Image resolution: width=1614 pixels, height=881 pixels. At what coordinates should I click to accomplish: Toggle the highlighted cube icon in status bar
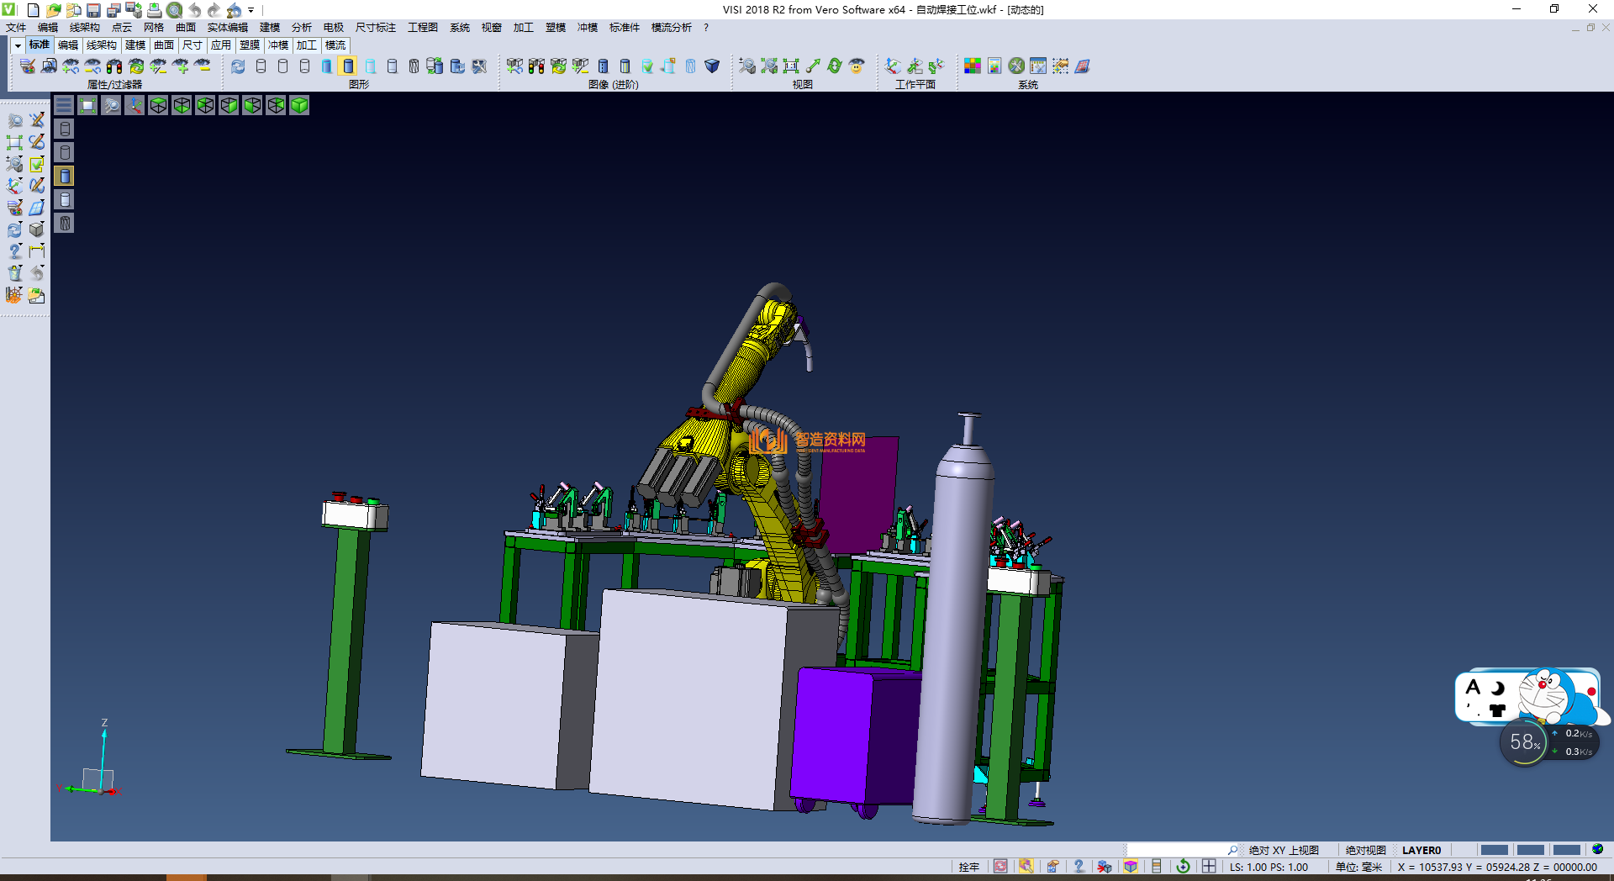(x=1131, y=867)
